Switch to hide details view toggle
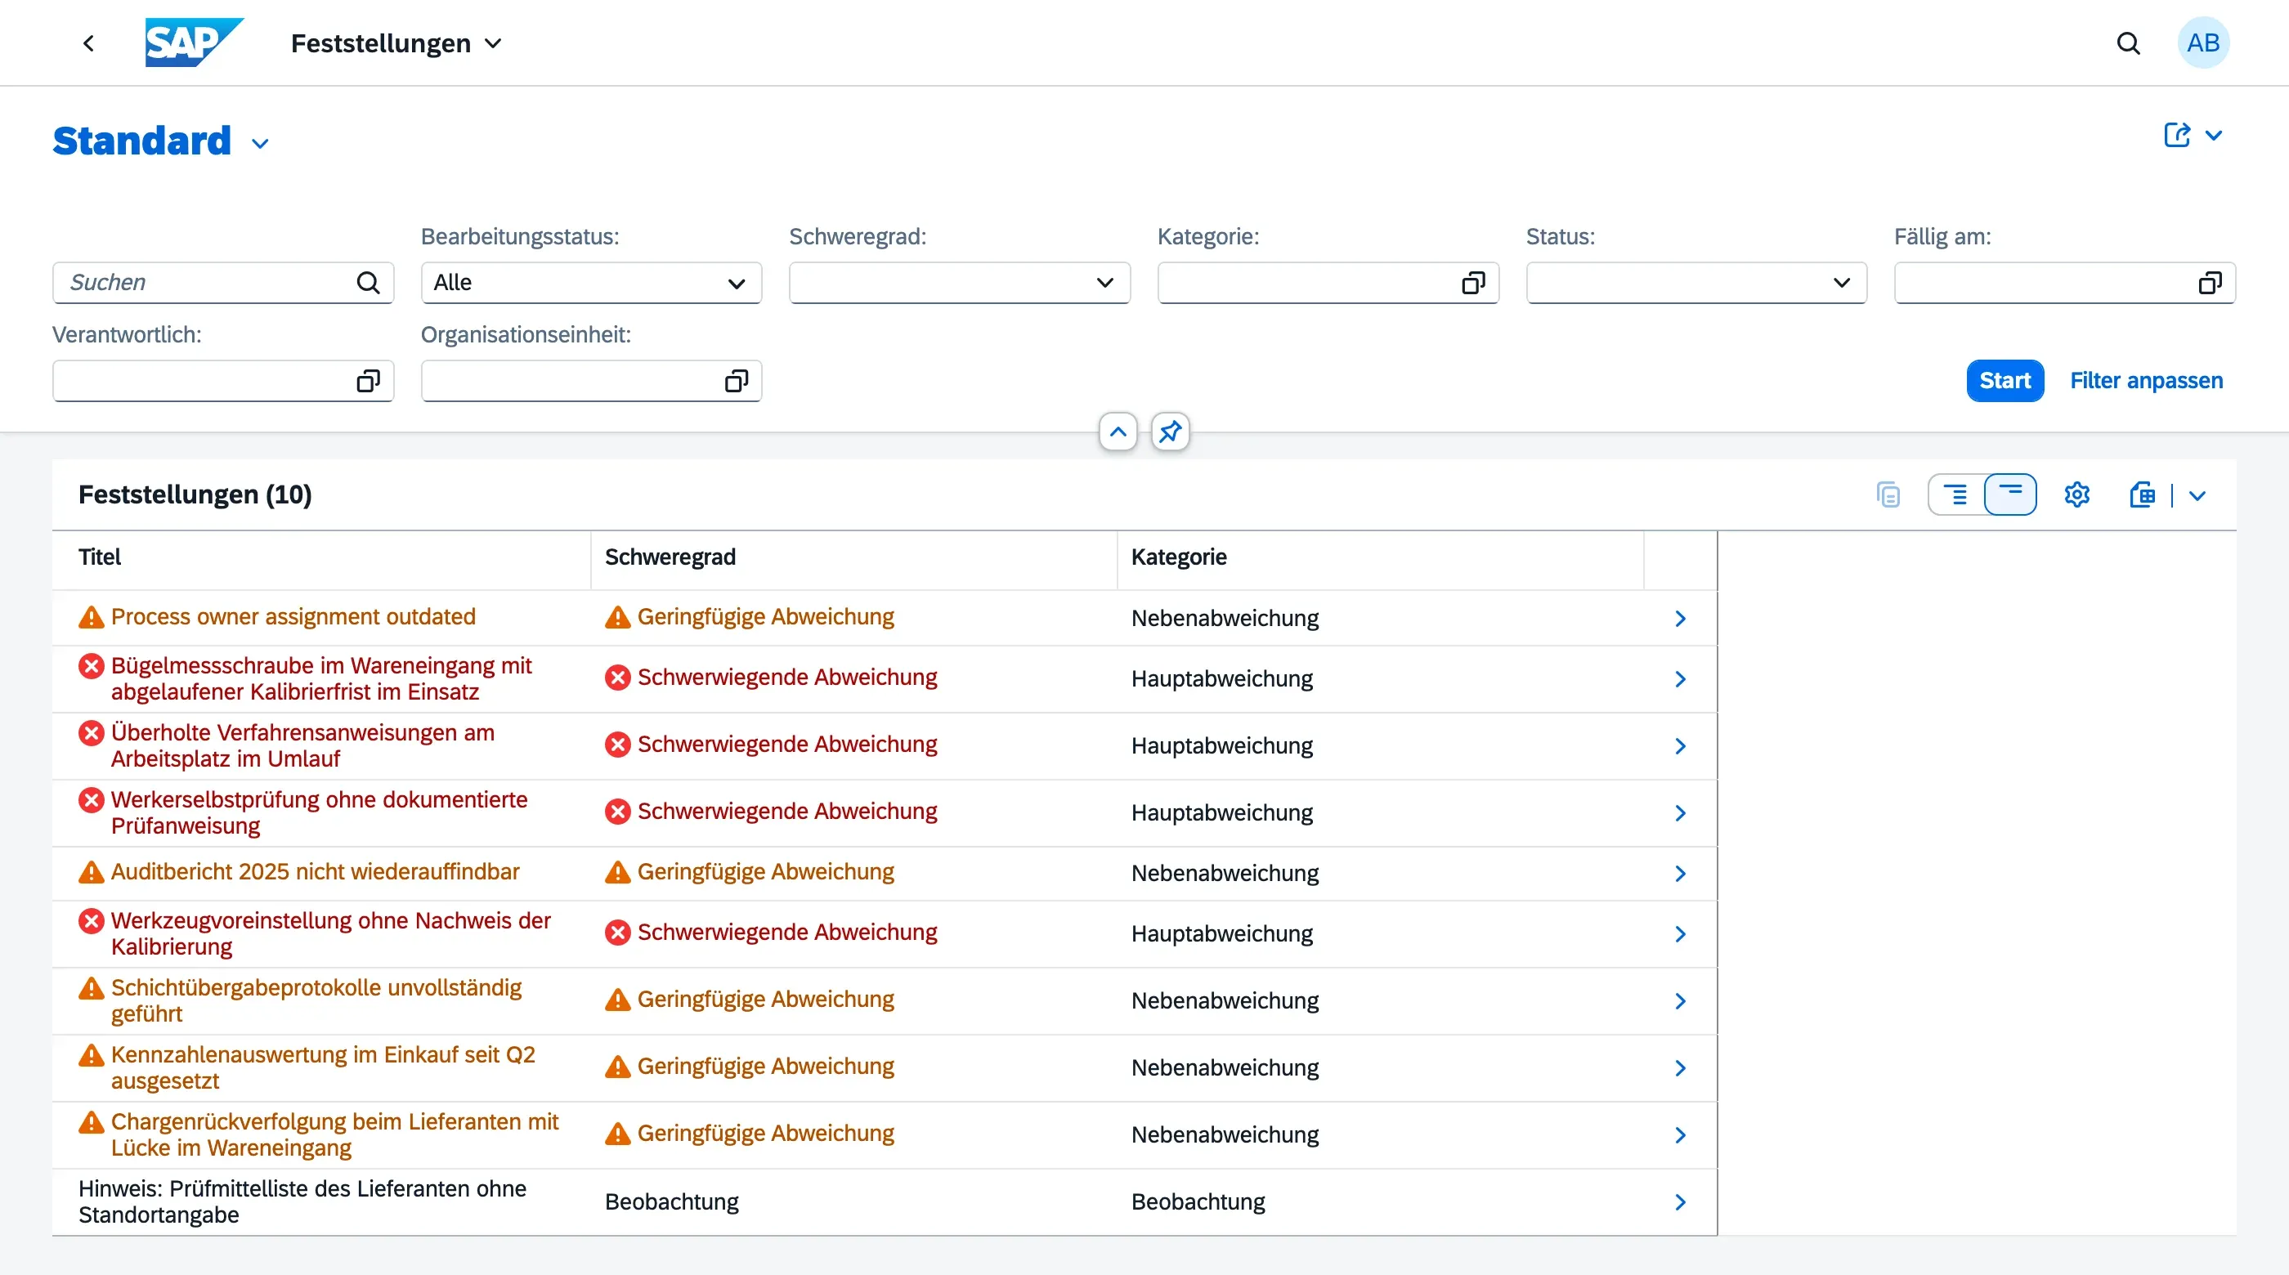Image resolution: width=2289 pixels, height=1275 pixels. pos(2010,495)
